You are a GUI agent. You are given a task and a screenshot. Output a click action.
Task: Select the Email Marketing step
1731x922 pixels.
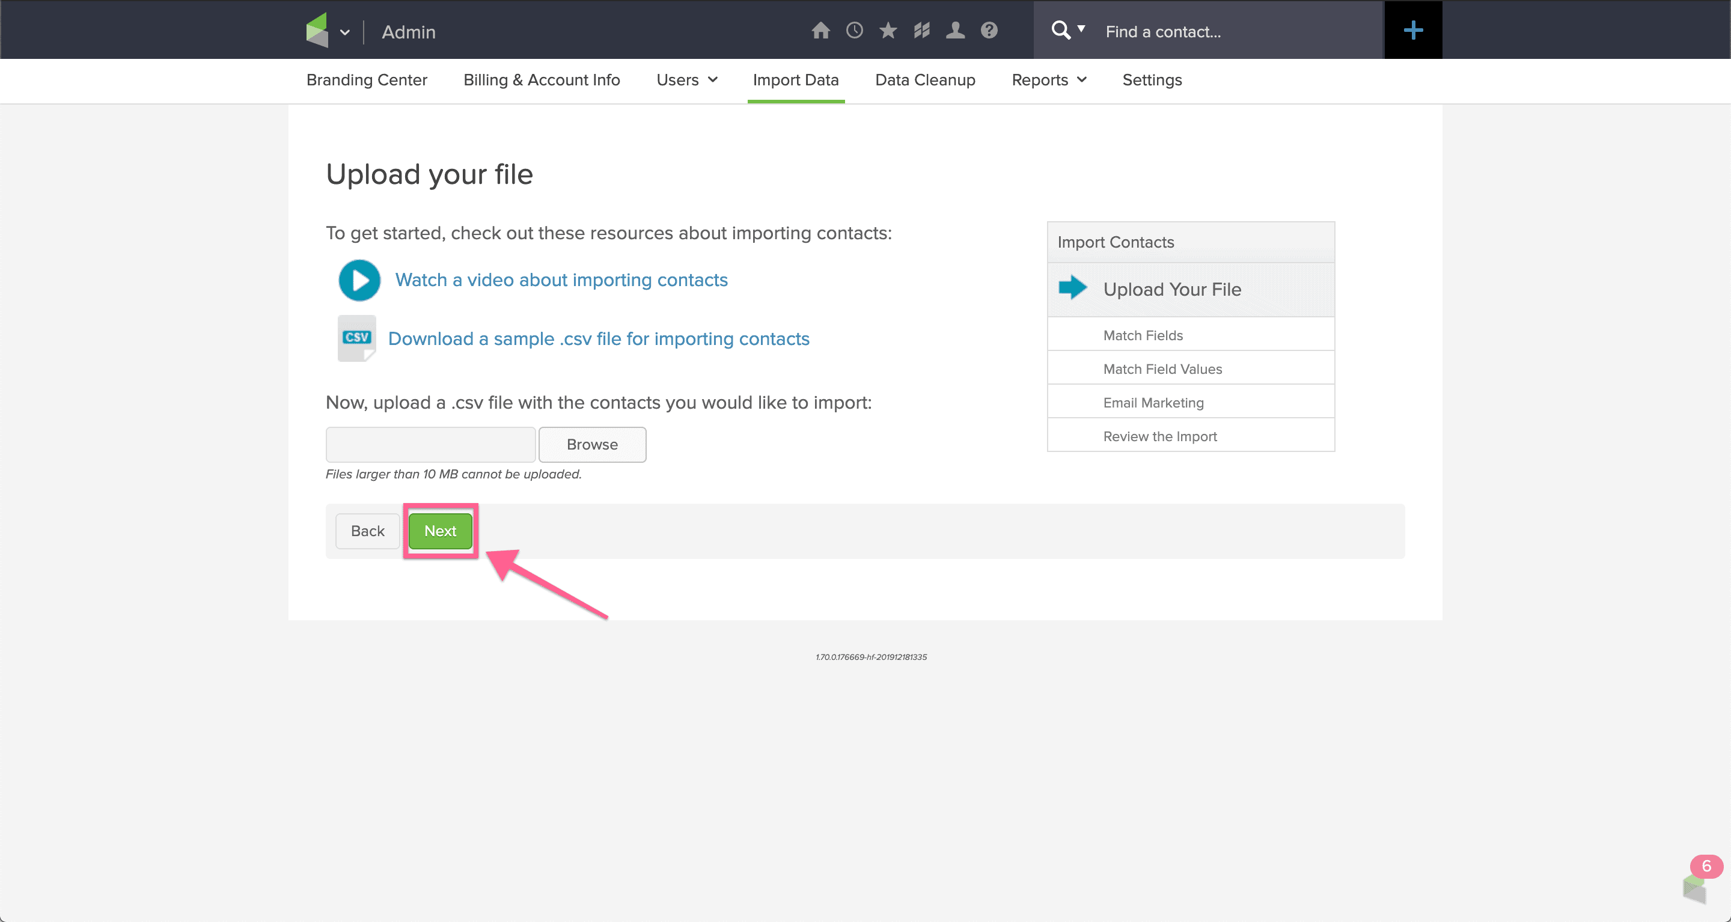tap(1191, 402)
